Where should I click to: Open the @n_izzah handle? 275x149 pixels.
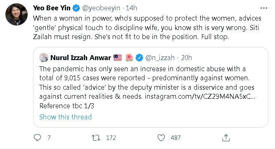[160, 58]
